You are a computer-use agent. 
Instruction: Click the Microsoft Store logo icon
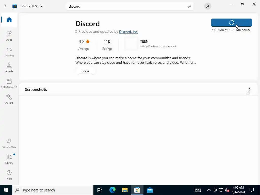point(14,6)
